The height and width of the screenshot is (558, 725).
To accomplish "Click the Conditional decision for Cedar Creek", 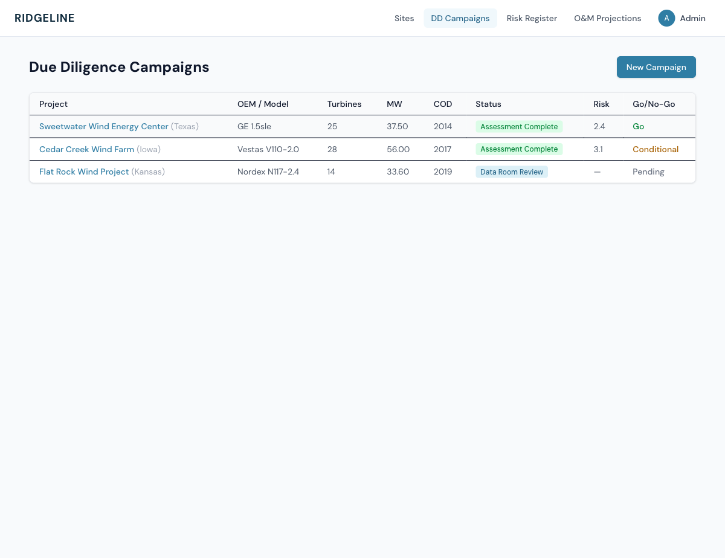I will point(656,149).
